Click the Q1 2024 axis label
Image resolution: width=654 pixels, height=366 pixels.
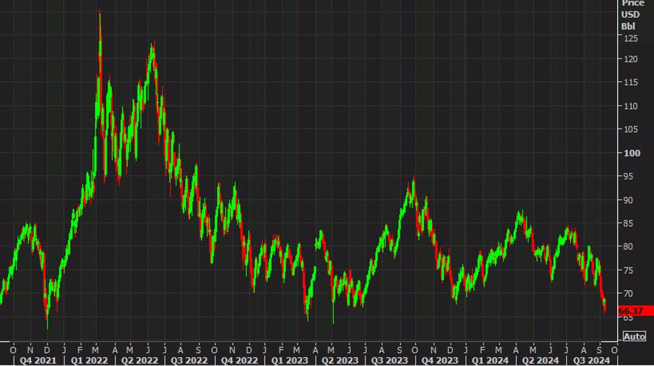click(491, 360)
